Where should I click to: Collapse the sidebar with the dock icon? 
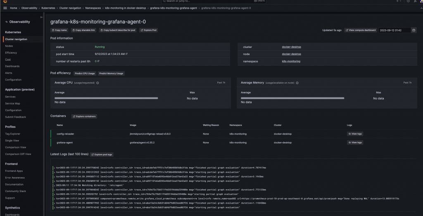[x=42, y=17]
